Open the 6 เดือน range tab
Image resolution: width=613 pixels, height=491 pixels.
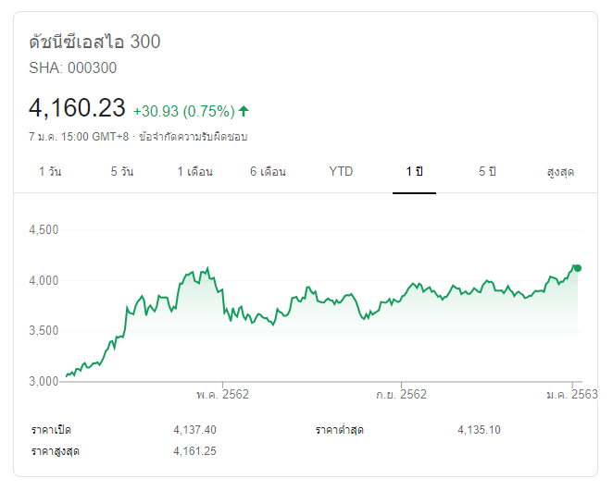pyautogui.click(x=268, y=172)
